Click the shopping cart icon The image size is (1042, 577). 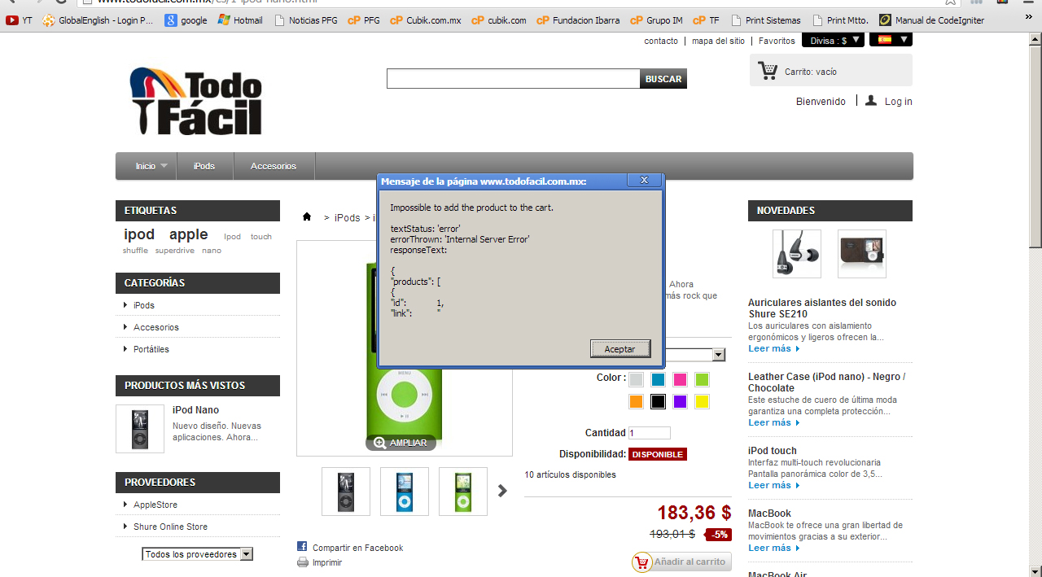tap(768, 71)
